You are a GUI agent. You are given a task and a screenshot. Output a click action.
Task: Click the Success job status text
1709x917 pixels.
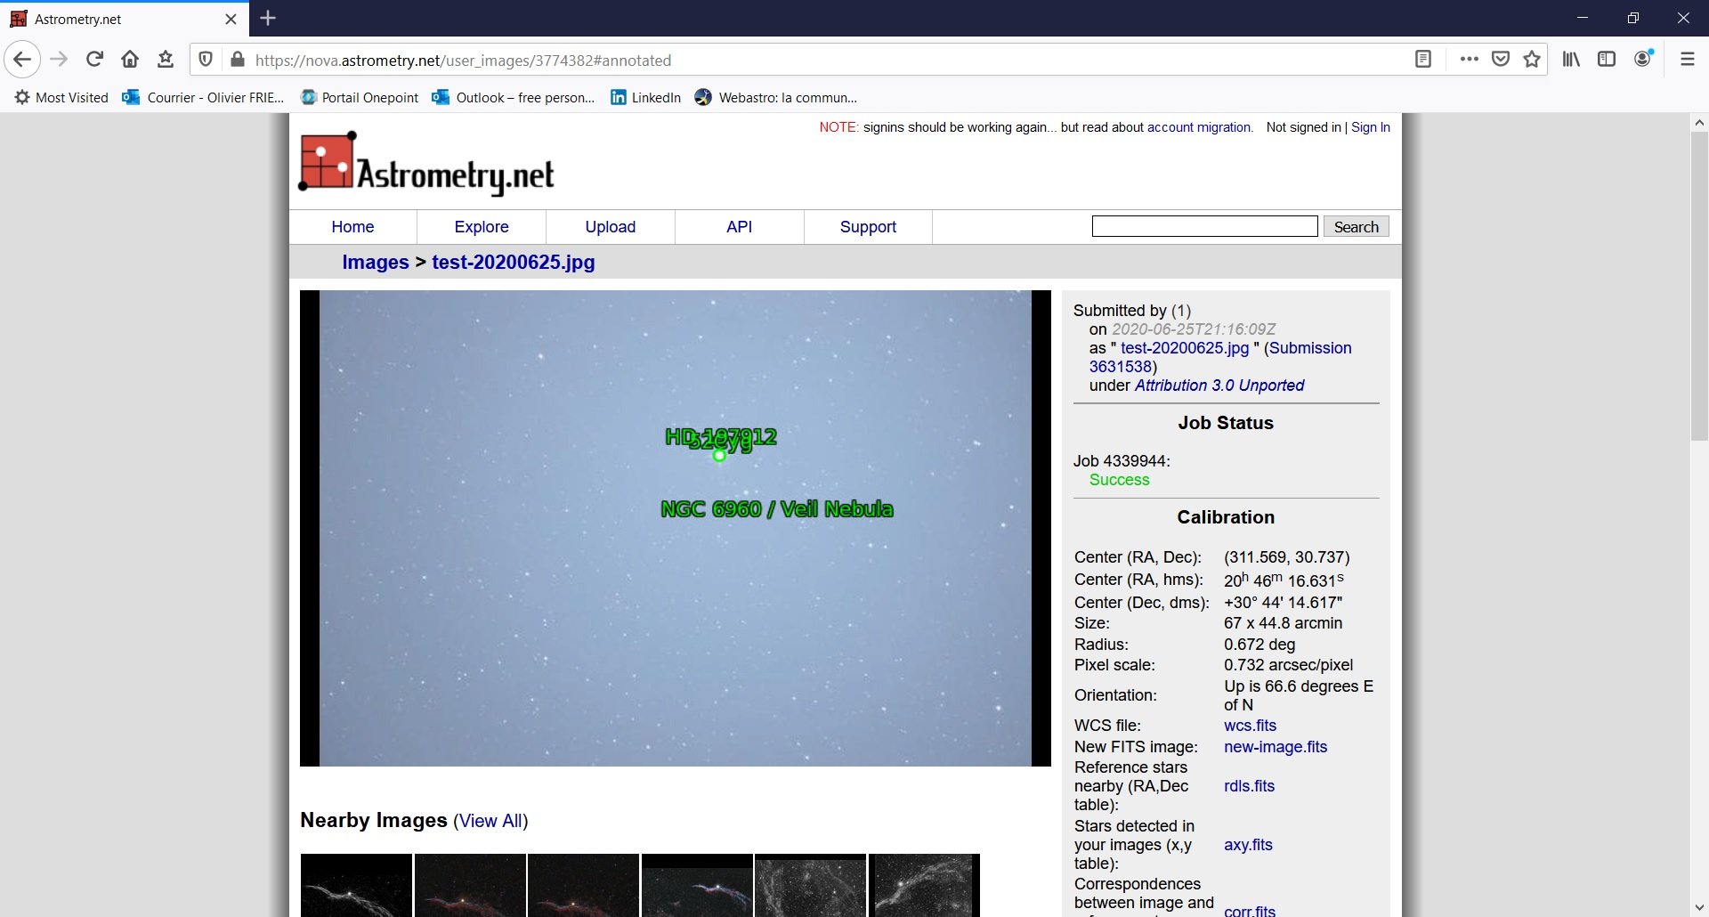(1119, 480)
